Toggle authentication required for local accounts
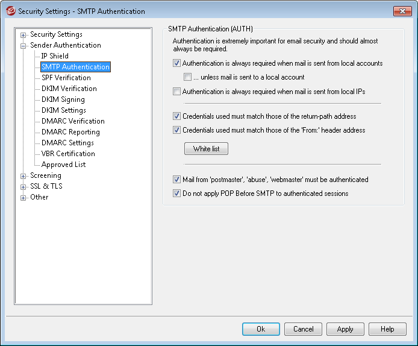The image size is (418, 346). click(176, 63)
